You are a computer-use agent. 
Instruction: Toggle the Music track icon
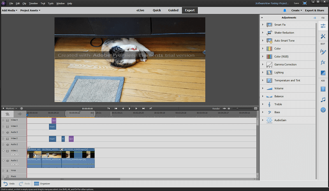[7, 177]
